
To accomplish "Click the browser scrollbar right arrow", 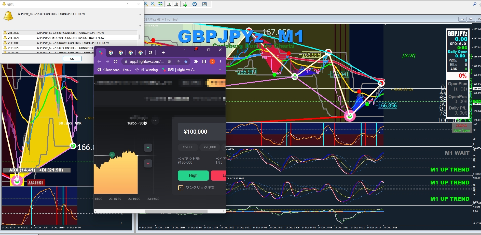I will (224, 211).
